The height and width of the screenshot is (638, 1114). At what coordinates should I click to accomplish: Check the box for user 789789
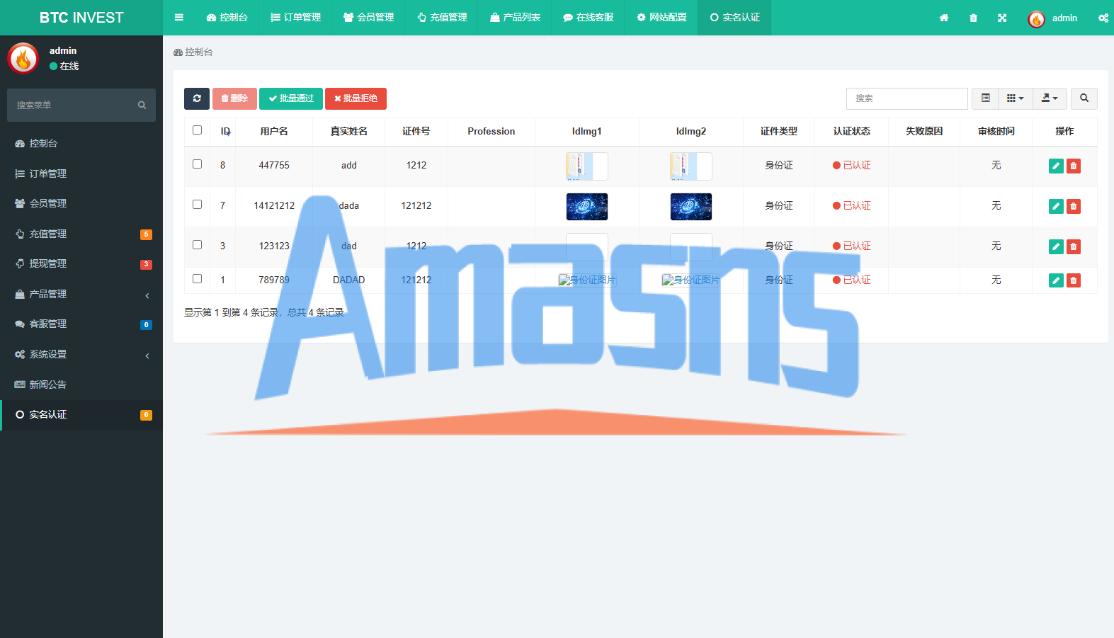pyautogui.click(x=197, y=279)
